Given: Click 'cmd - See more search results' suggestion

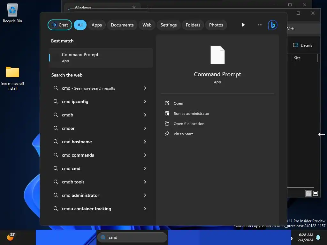Looking at the screenshot, I should [x=101, y=88].
